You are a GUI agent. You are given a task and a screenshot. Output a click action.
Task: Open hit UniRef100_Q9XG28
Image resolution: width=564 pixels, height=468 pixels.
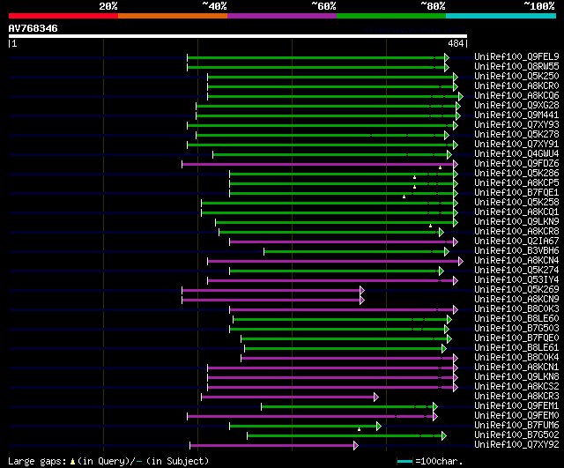point(516,105)
